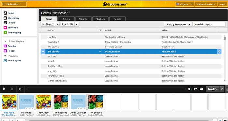
Task: Click the Grooveshark logo in the header
Action: [115, 4]
